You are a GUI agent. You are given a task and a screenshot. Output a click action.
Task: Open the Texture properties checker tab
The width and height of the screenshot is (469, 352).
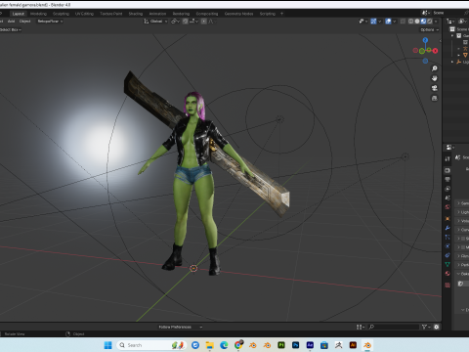[448, 286]
